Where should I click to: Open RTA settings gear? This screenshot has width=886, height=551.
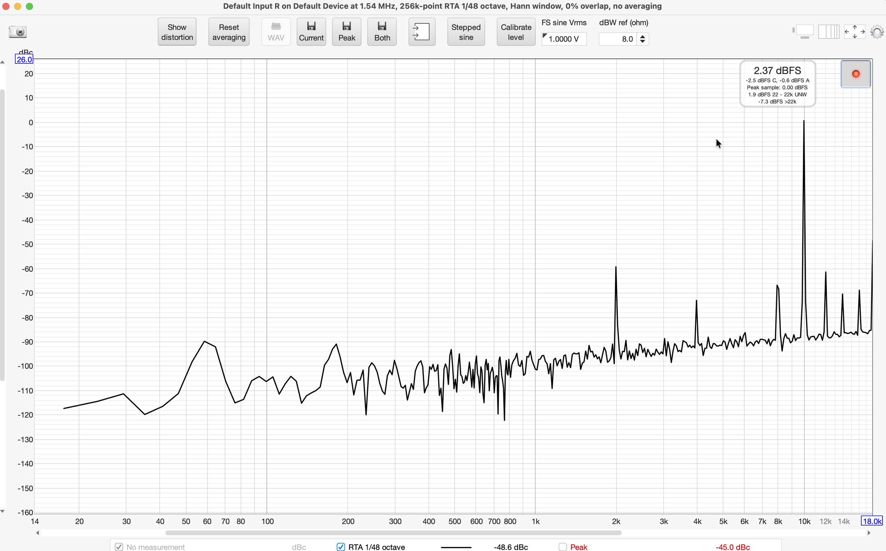[876, 32]
